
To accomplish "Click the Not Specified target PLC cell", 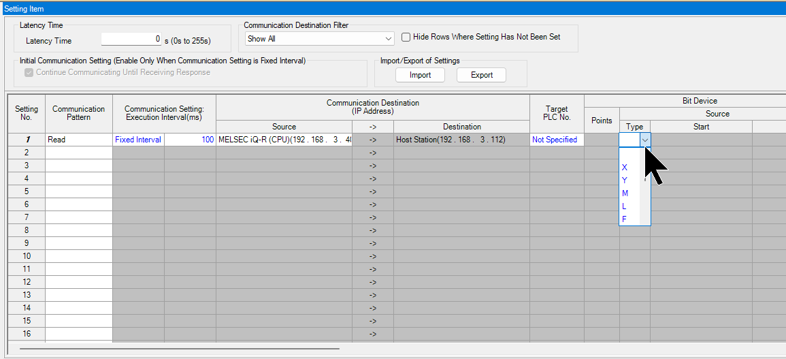I will coord(557,140).
